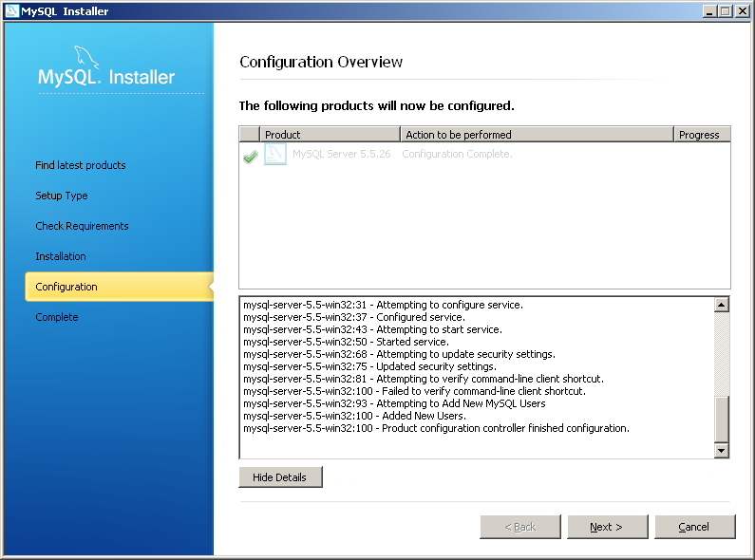The height and width of the screenshot is (560, 755).
Task: Click 'The following products will now be configured' text
Action: (376, 106)
